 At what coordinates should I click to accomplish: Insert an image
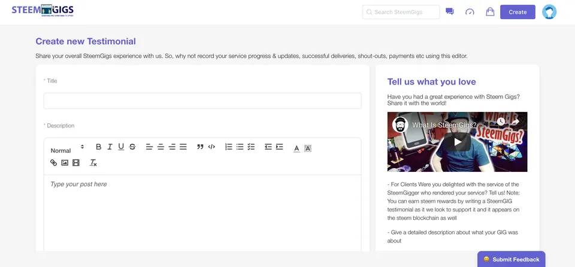(65, 162)
